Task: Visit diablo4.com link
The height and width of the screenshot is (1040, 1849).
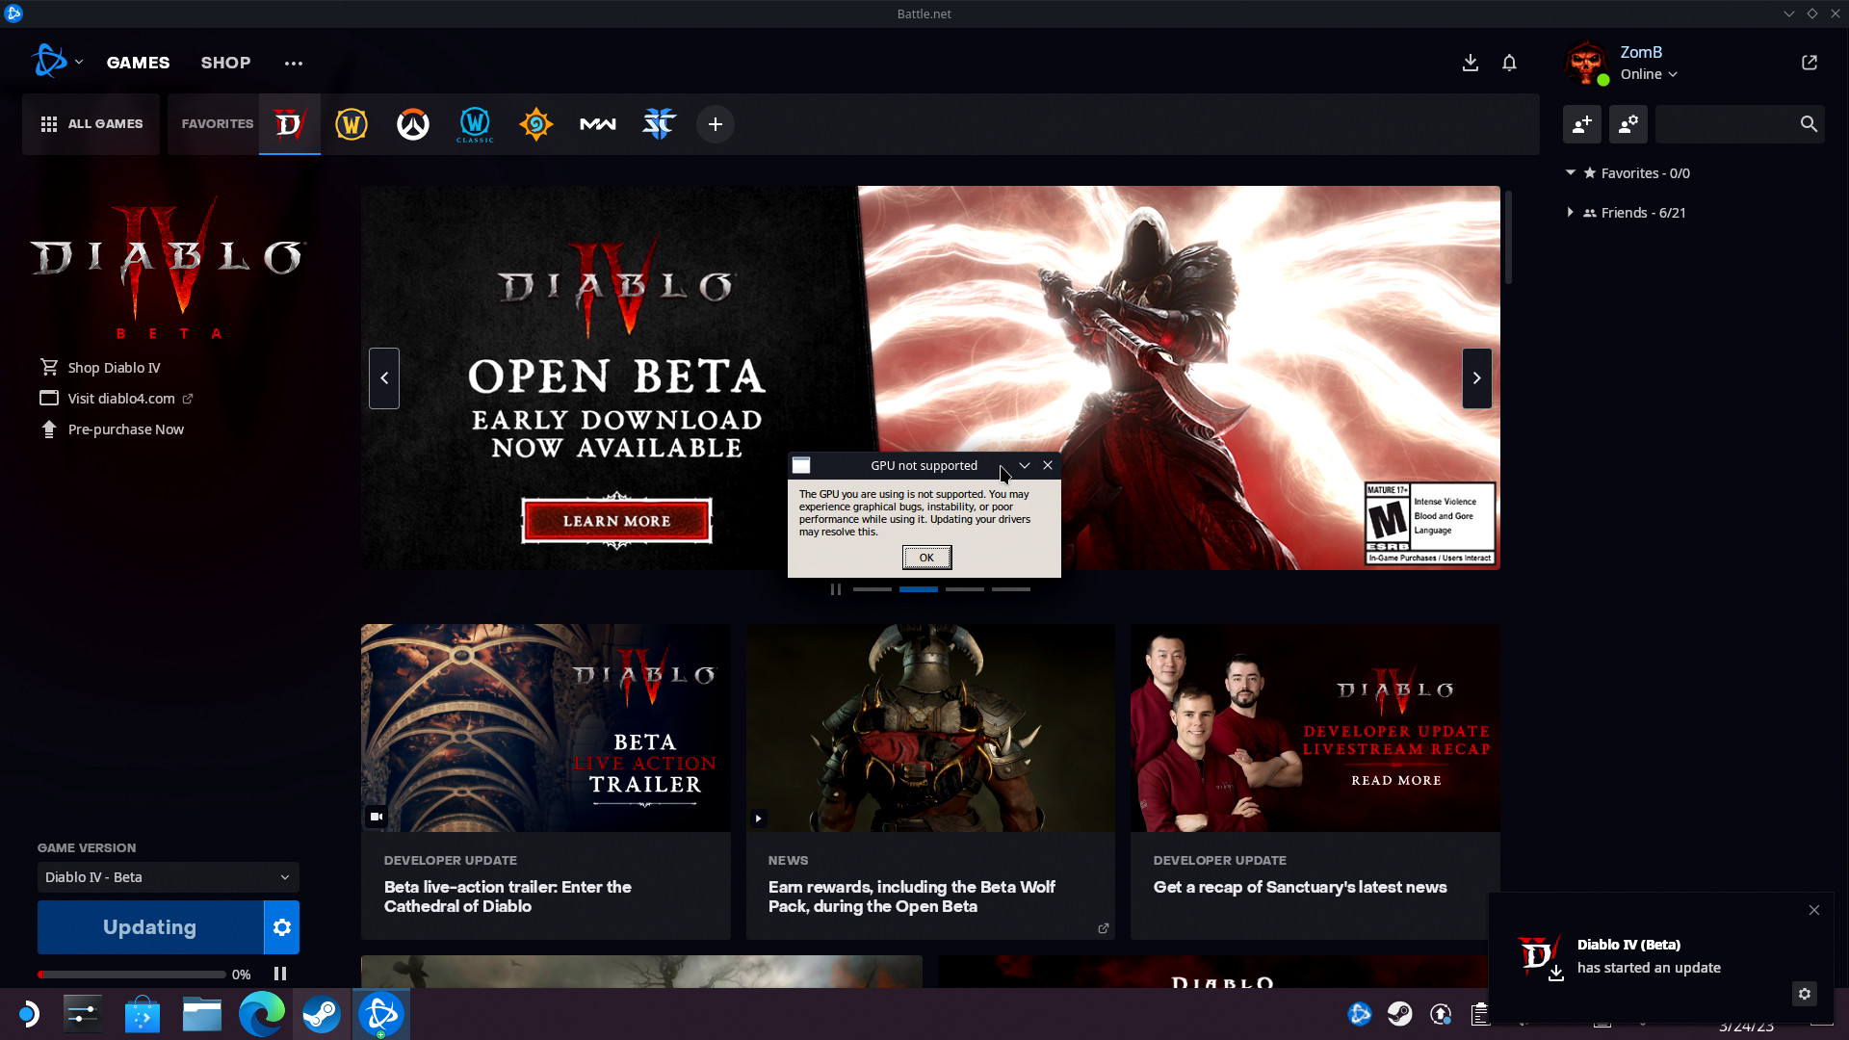Action: pos(121,399)
